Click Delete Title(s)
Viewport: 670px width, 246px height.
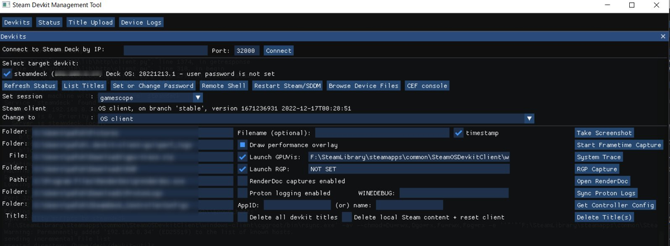[x=604, y=217]
